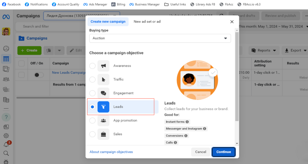Open the Business Manager bookmark
This screenshot has width=308, height=164.
144,4
